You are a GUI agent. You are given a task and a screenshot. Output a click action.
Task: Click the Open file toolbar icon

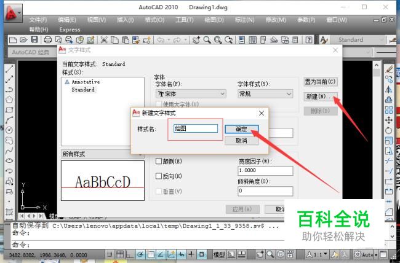pyautogui.click(x=23, y=40)
